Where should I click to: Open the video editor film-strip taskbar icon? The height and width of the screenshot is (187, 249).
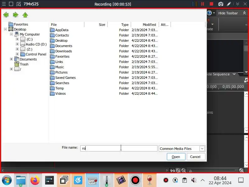[x=121, y=180]
